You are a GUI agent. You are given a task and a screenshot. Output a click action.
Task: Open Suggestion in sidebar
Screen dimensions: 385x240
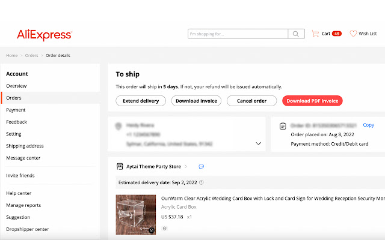pyautogui.click(x=18, y=217)
